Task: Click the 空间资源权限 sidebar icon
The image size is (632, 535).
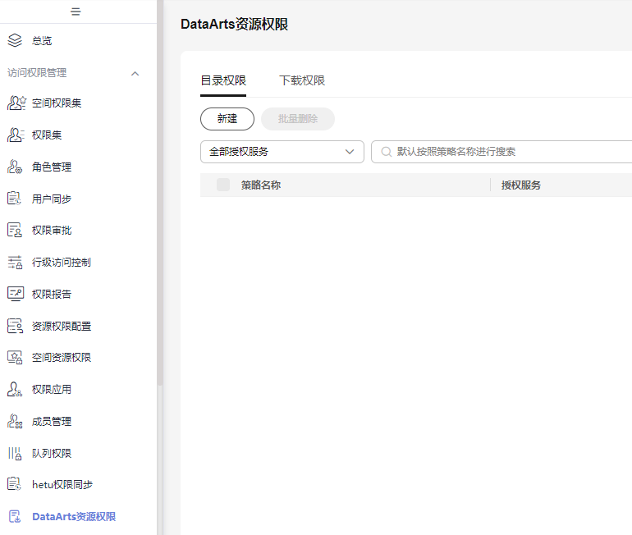Action: coord(15,357)
